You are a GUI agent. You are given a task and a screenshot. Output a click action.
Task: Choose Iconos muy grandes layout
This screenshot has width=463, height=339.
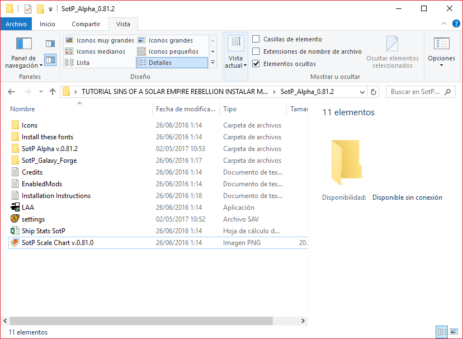click(100, 40)
